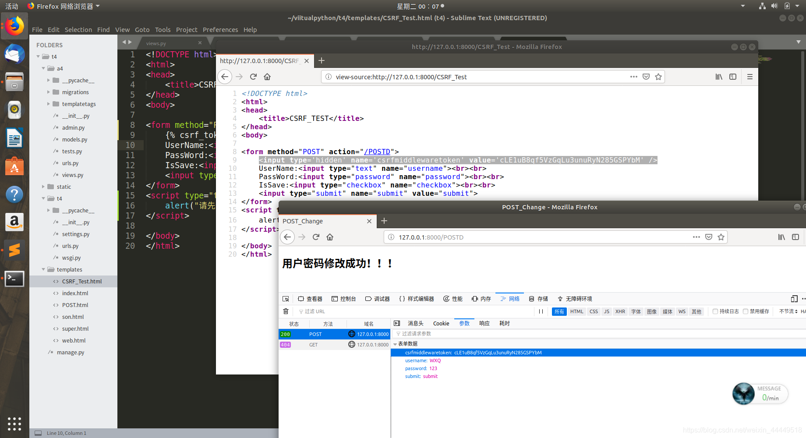The height and width of the screenshot is (438, 806).
Task: Switch to the 控制台 devtools tab
Action: click(344, 299)
